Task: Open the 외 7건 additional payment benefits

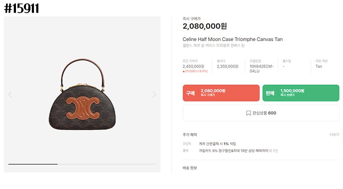Action: (274, 151)
